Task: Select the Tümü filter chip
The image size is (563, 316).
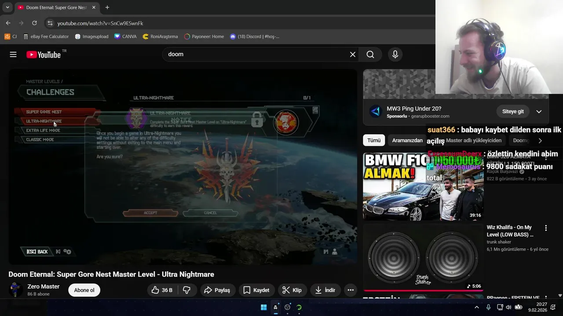Action: [374, 140]
